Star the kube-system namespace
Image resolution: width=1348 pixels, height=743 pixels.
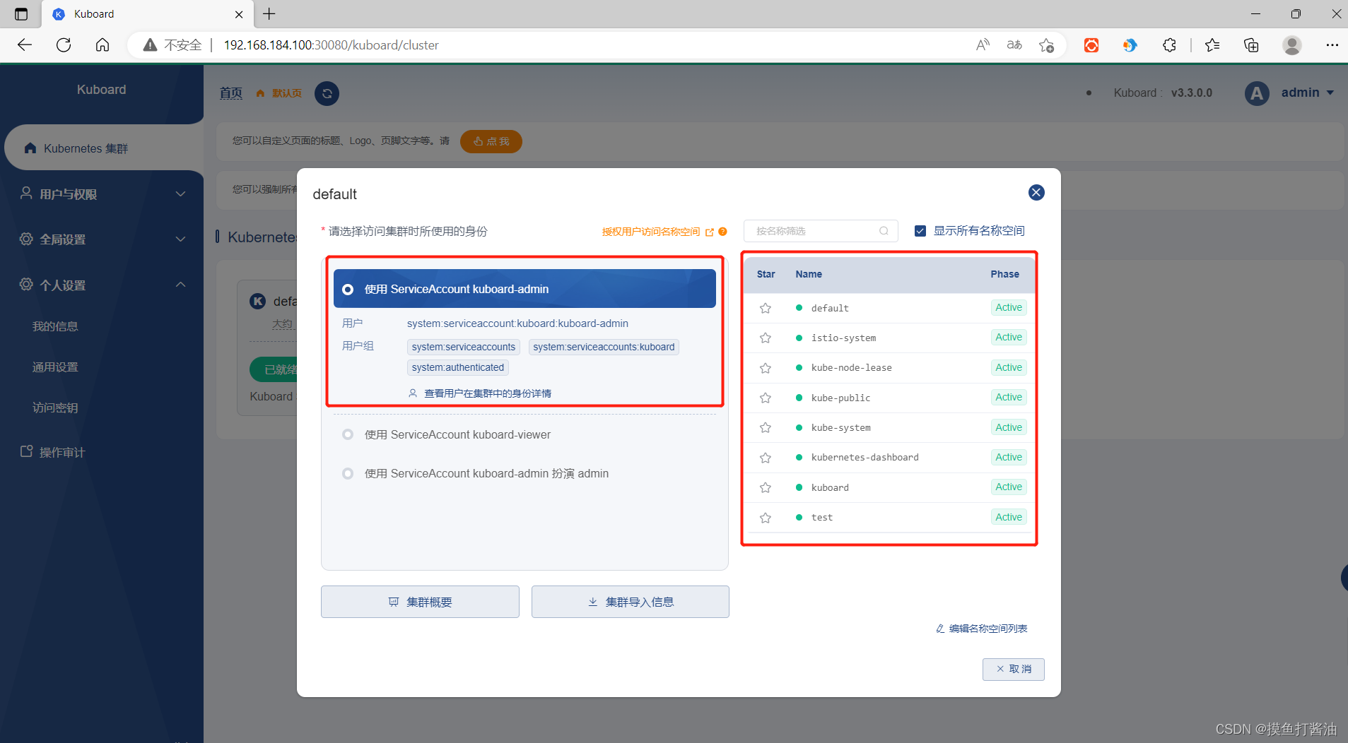pos(766,427)
